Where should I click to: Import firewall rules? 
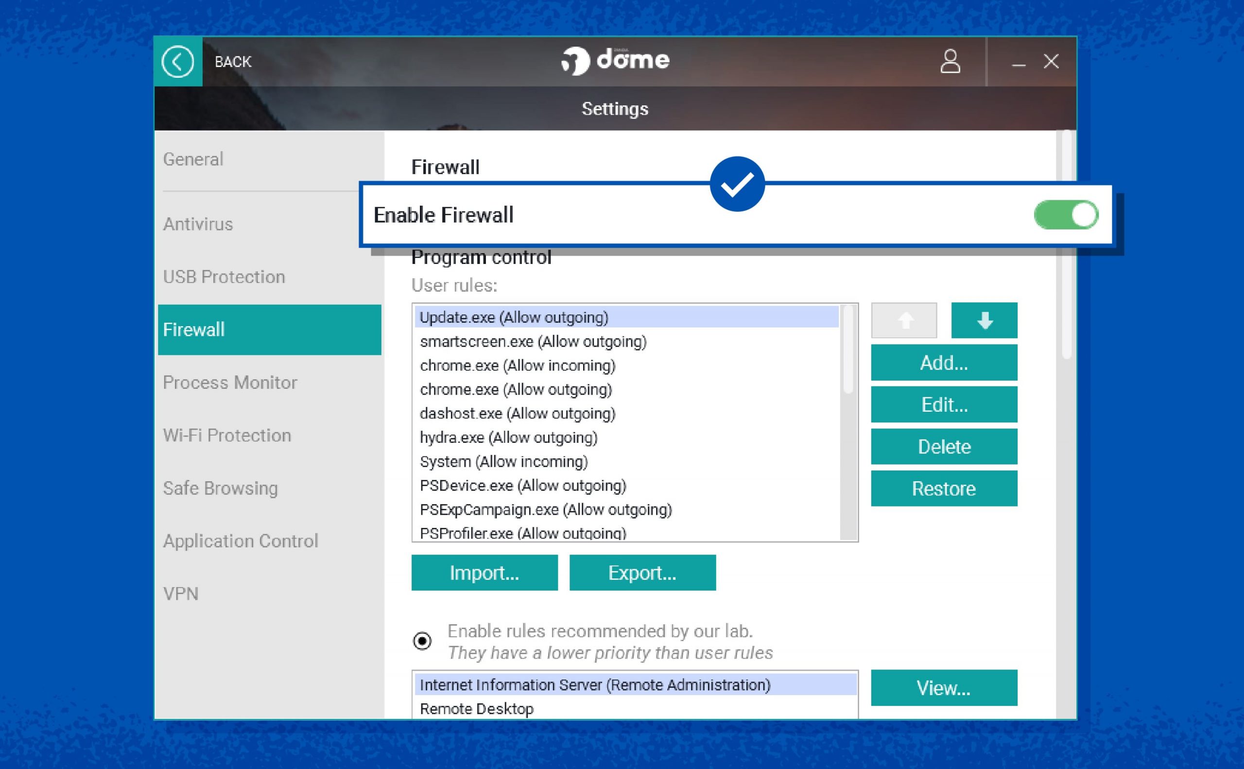(x=484, y=573)
